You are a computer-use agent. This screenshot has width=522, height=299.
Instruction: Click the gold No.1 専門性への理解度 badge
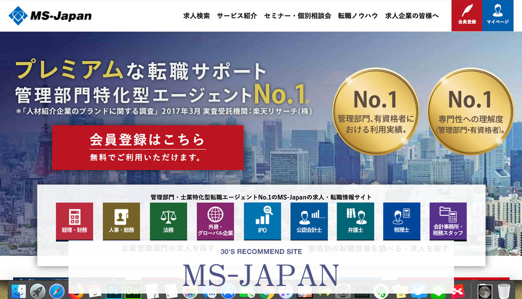[470, 111]
